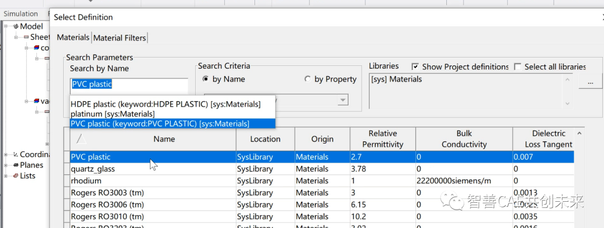The image size is (604, 228).
Task: Choose platinum from the suggestion list
Action: (x=173, y=114)
